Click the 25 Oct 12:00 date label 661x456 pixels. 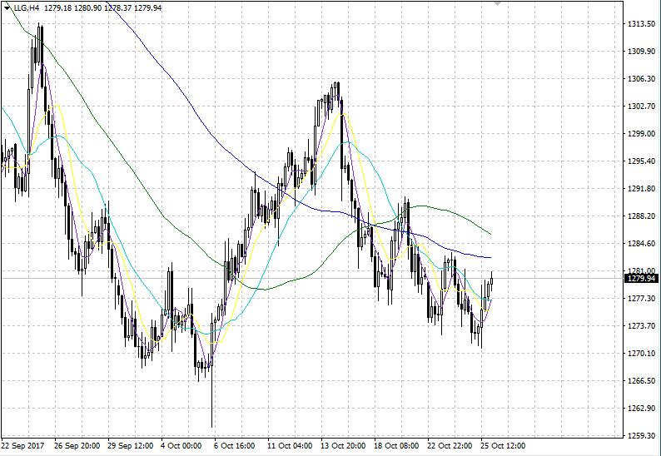coord(504,445)
